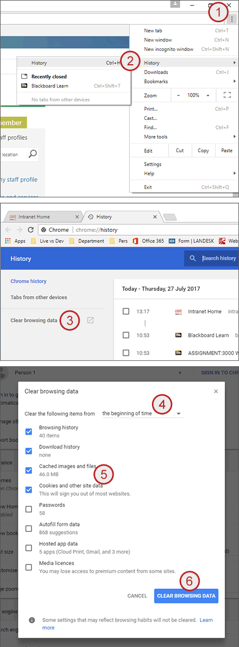
Task: Click the plus button to zoom in
Action: (208, 95)
